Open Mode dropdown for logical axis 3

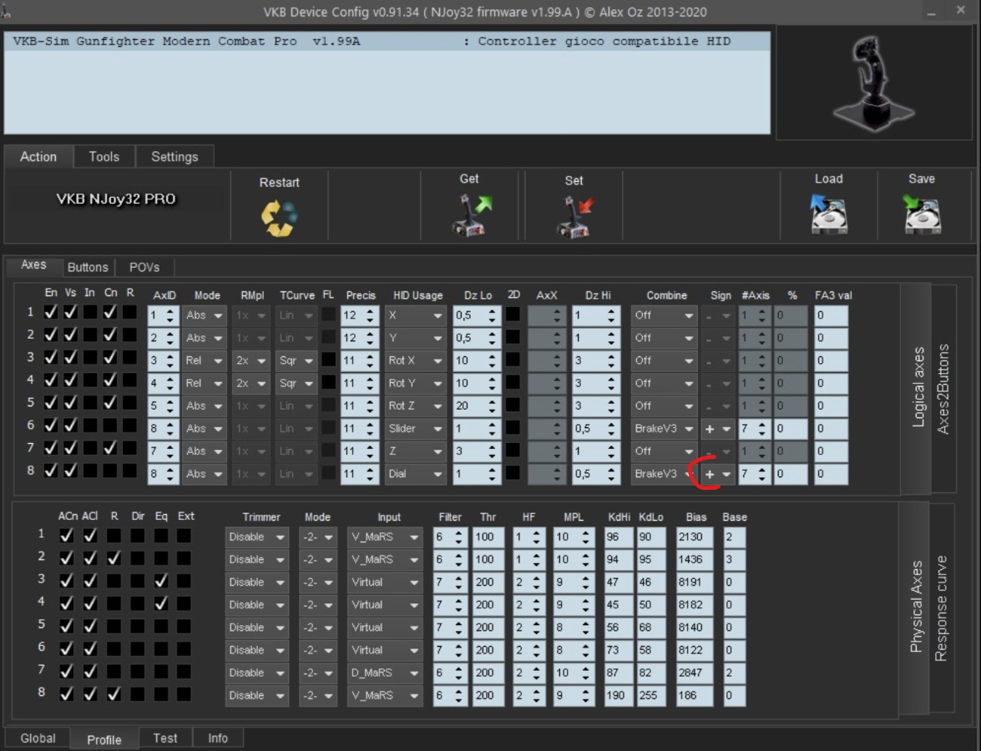click(204, 360)
